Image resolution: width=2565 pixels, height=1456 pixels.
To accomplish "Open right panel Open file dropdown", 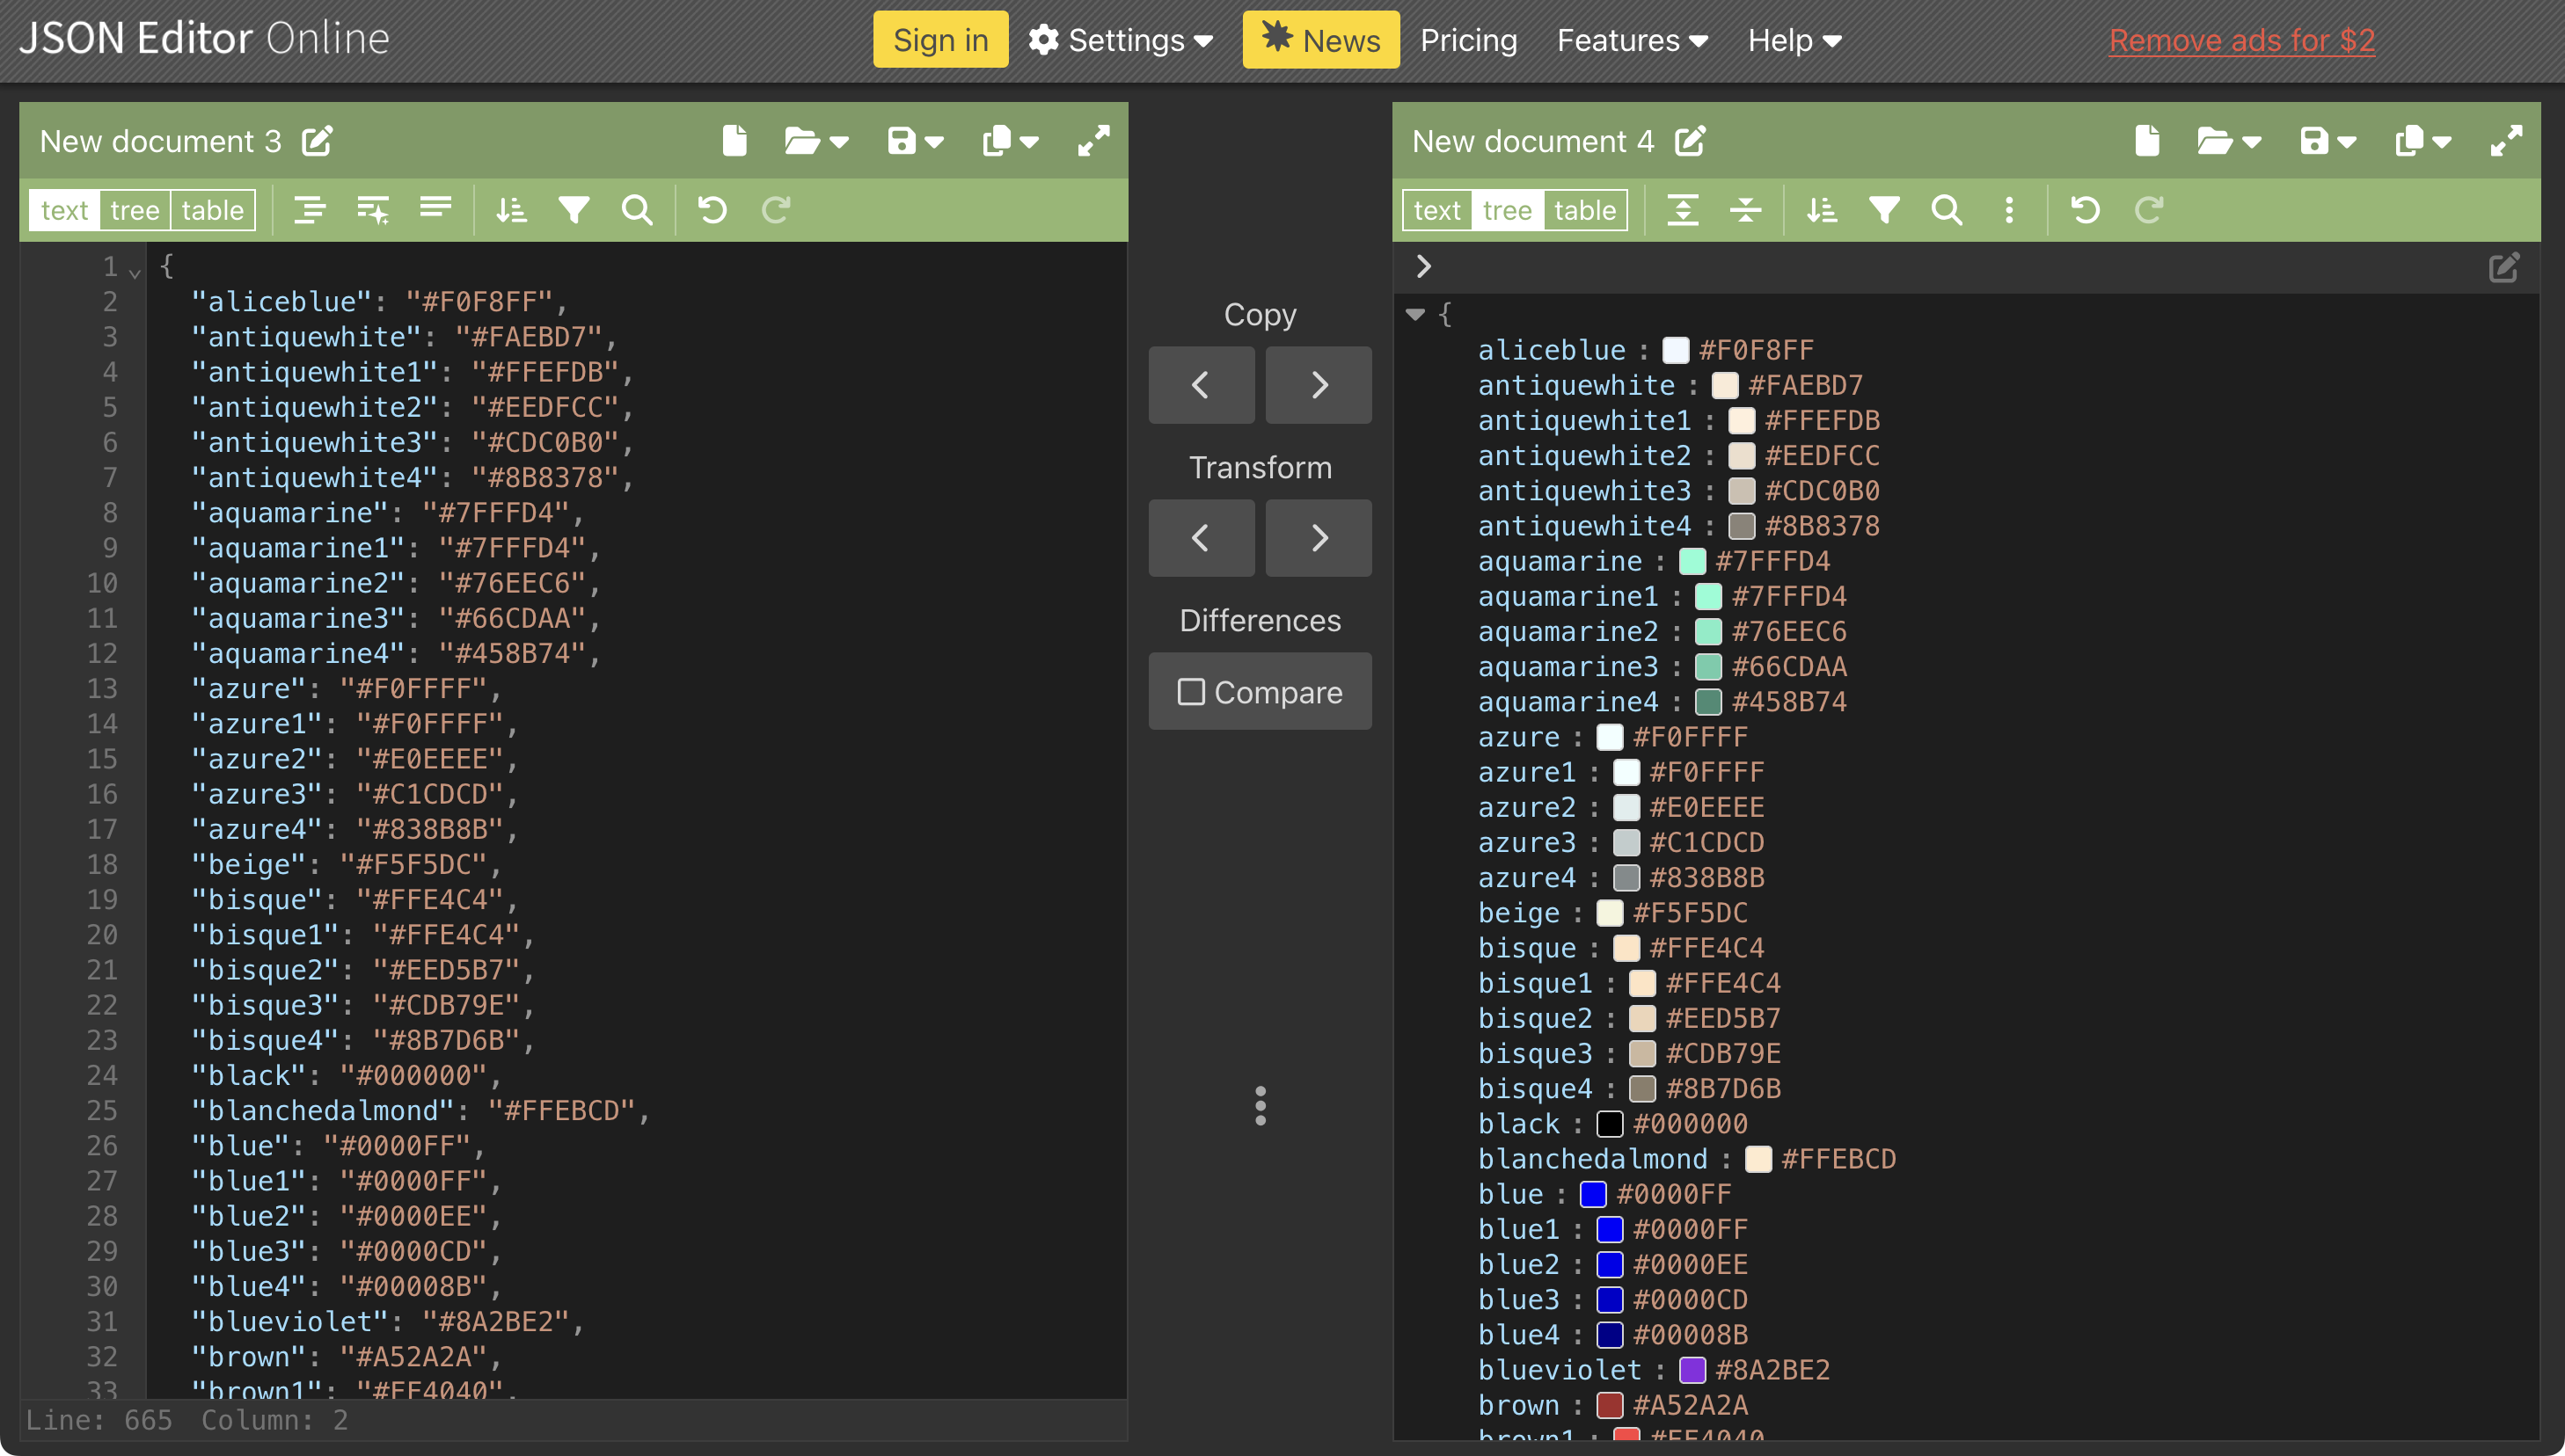I will [x=2229, y=141].
